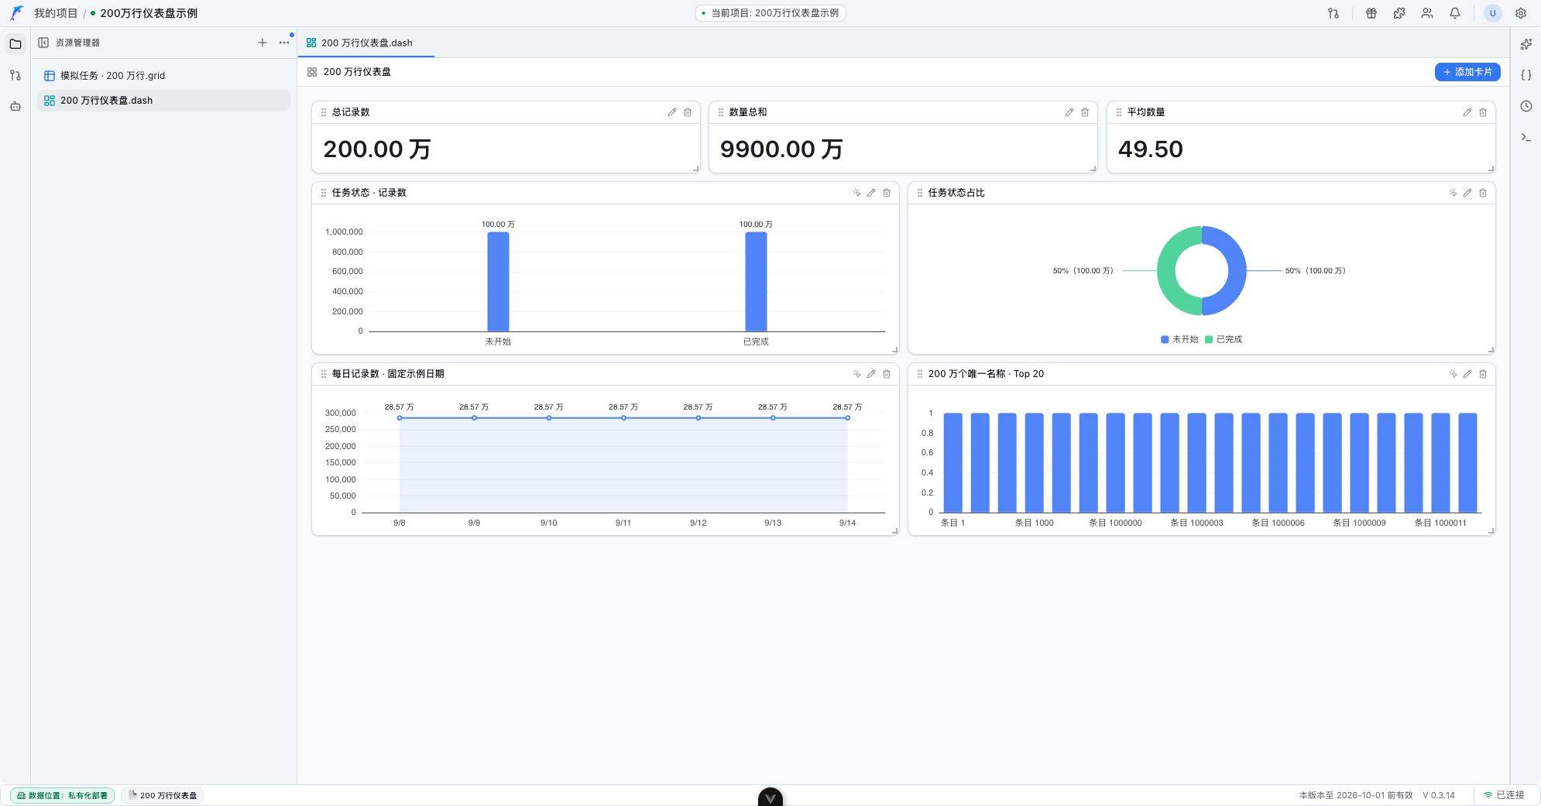Collapse the 资源管理器 panel with sidebar toggle
This screenshot has width=1541, height=806.
pyautogui.click(x=43, y=43)
